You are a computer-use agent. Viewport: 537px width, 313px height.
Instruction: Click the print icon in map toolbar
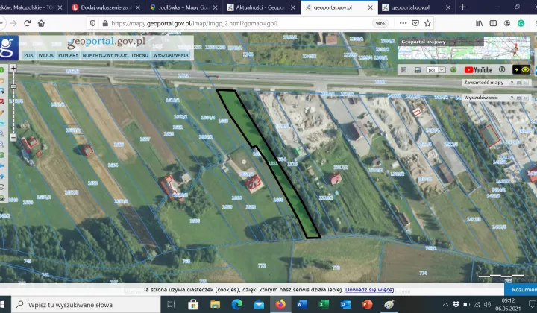(418, 70)
